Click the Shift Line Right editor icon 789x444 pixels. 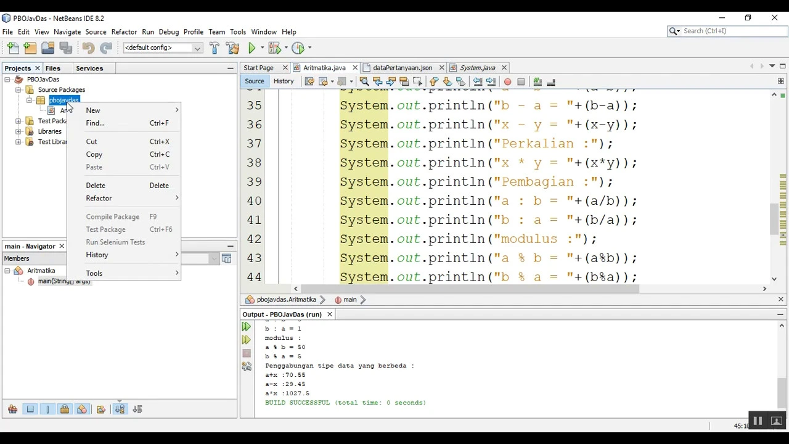tap(491, 81)
